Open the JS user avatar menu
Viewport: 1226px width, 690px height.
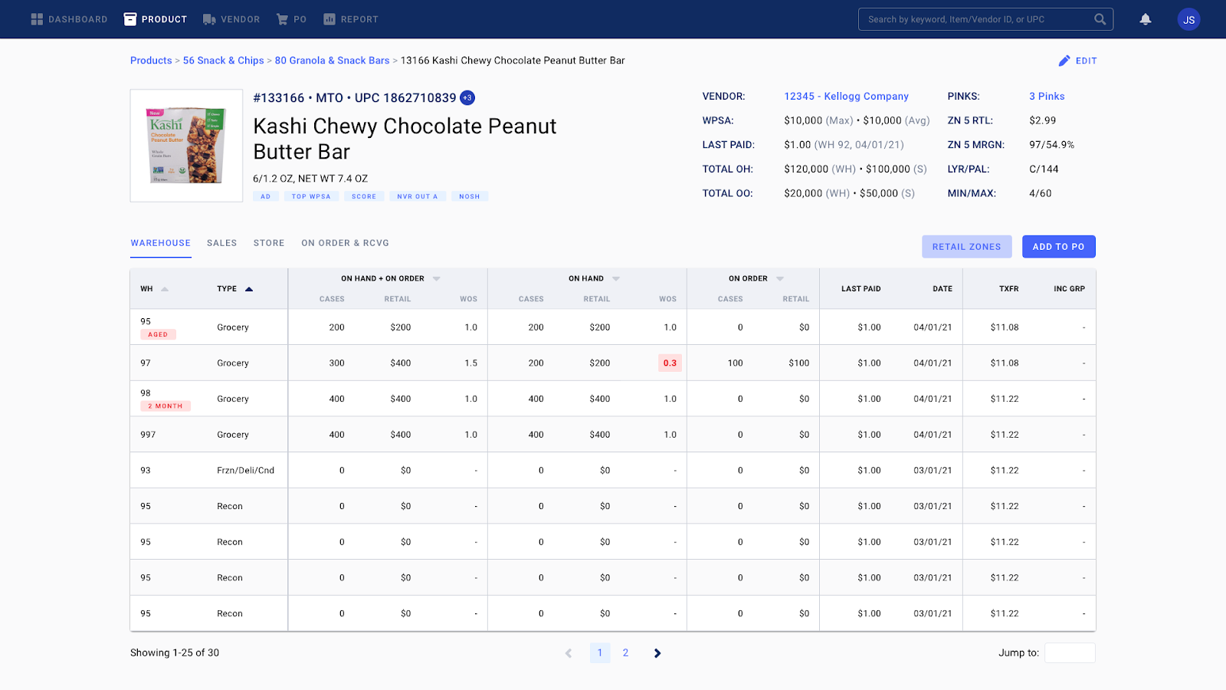(1188, 19)
